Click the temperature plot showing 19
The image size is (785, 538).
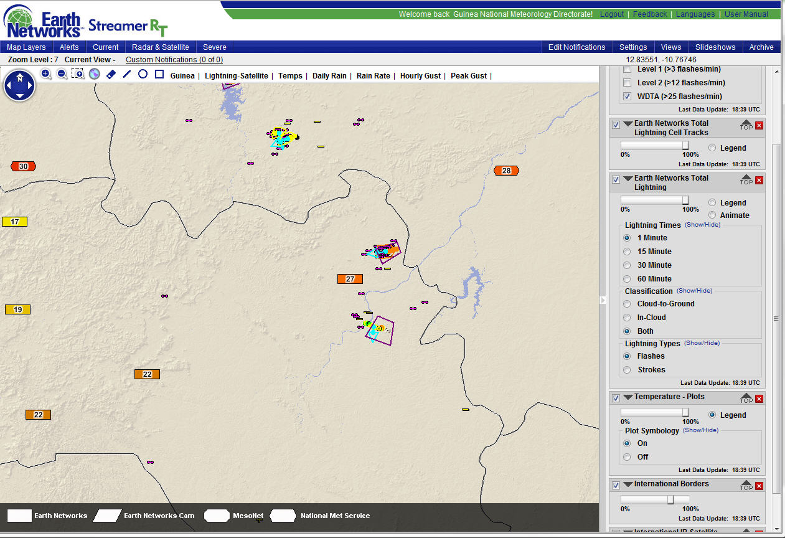click(17, 309)
